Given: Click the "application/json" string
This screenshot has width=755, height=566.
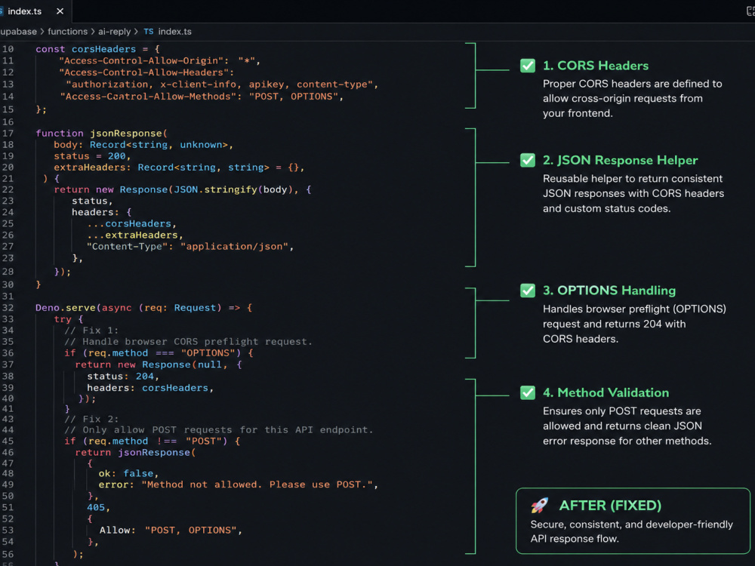Looking at the screenshot, I should tap(234, 247).
